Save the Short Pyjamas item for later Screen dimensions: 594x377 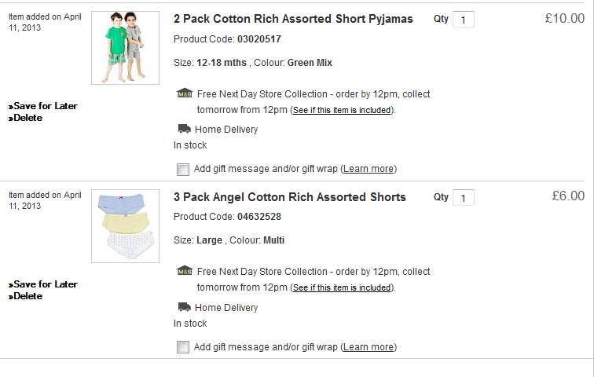point(45,106)
